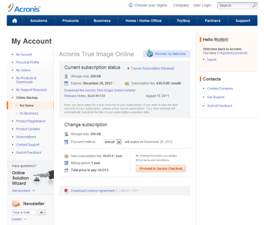This screenshot has width=264, height=225.
Task: Click the search magnifier icon
Action: [x=254, y=5]
